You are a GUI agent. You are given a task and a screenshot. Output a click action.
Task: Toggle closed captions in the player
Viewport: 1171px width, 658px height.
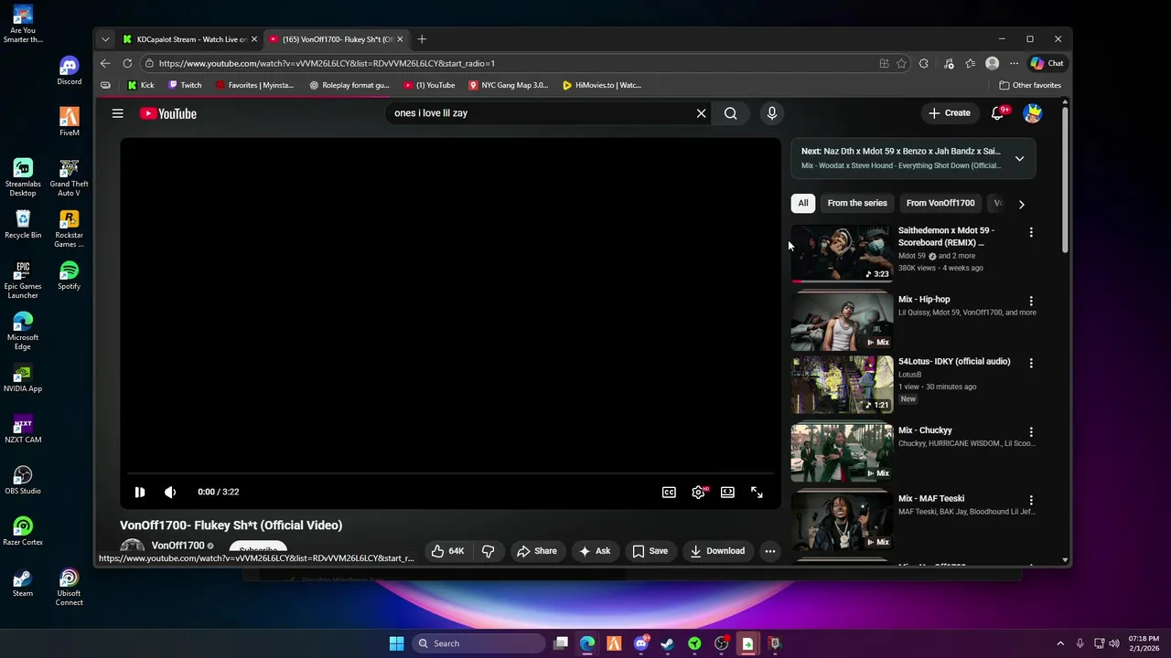pyautogui.click(x=669, y=492)
